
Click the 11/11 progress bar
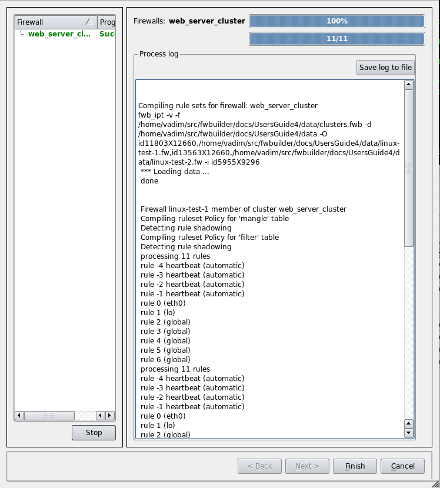(x=336, y=39)
